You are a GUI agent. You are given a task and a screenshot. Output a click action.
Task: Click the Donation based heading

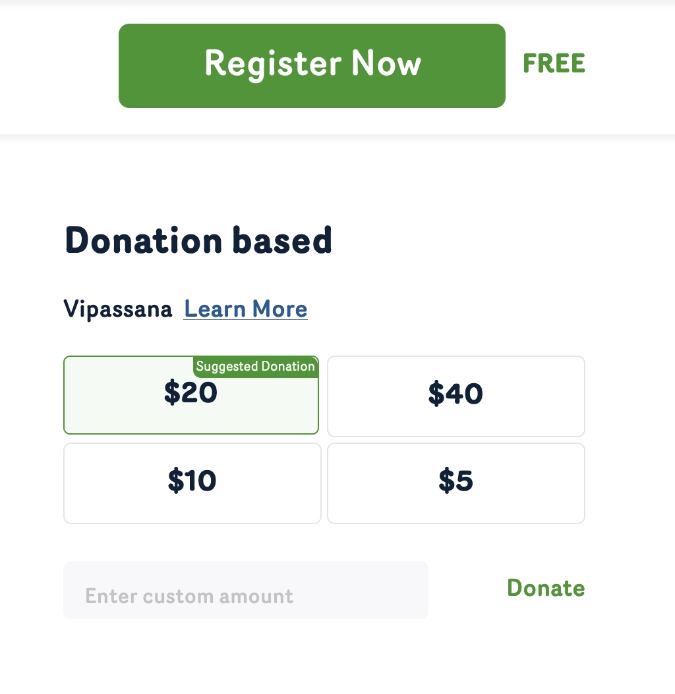(x=198, y=240)
